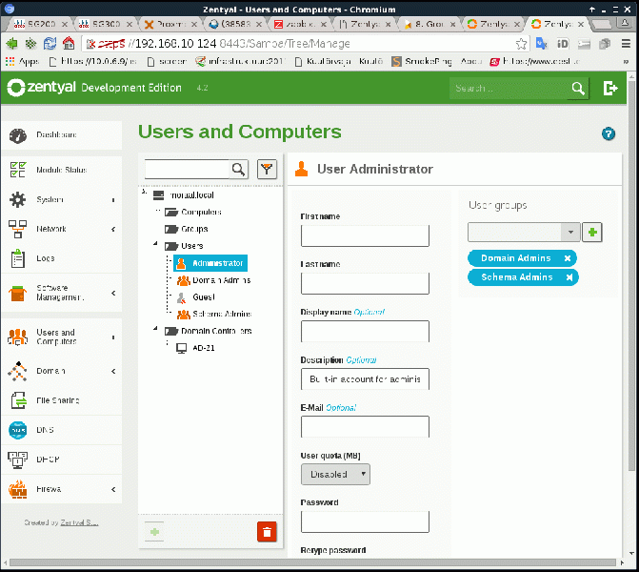Click the Last name field
This screenshot has height=572, width=639.
tap(365, 283)
